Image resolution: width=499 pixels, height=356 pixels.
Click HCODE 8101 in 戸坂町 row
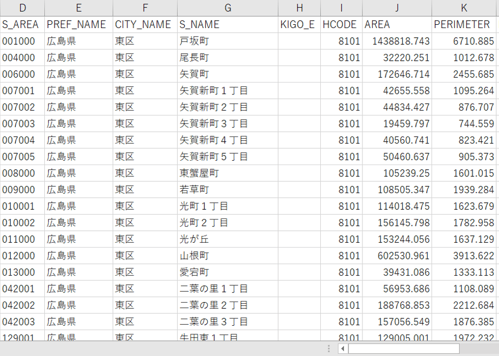coord(341,41)
